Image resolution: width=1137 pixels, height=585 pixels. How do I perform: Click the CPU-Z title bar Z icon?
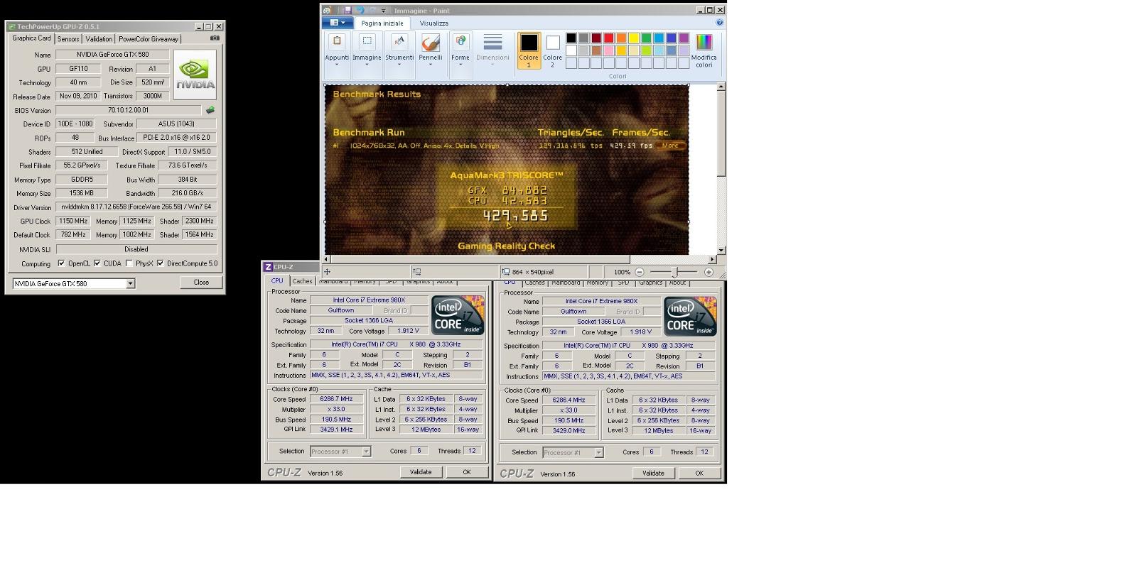point(268,267)
